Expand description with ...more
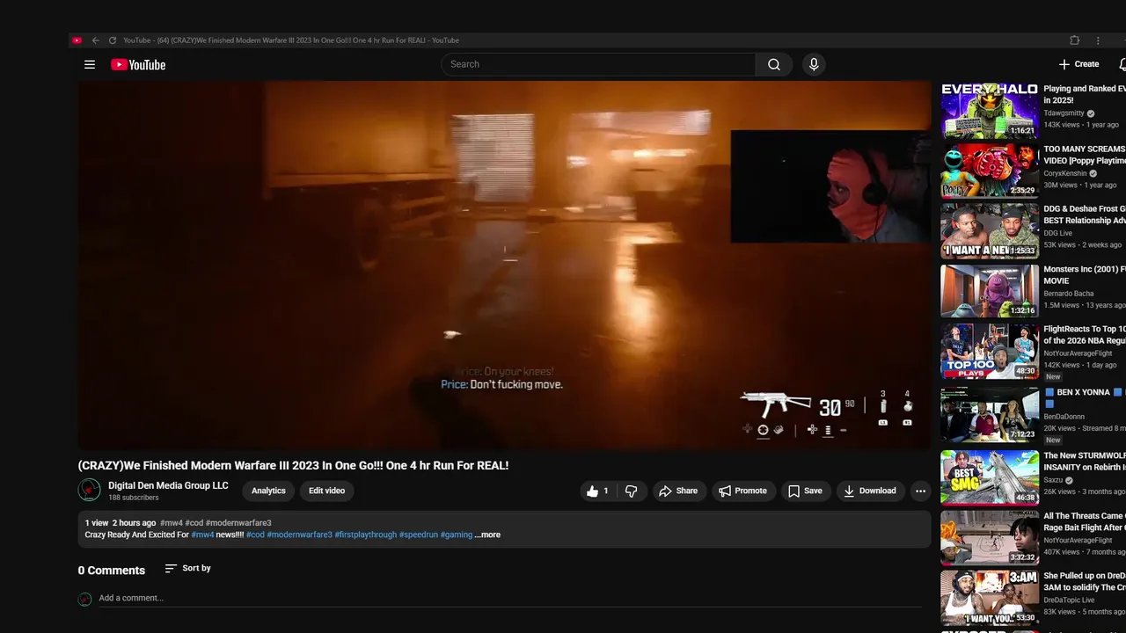Screen dimensions: 1126x633 click(487, 535)
